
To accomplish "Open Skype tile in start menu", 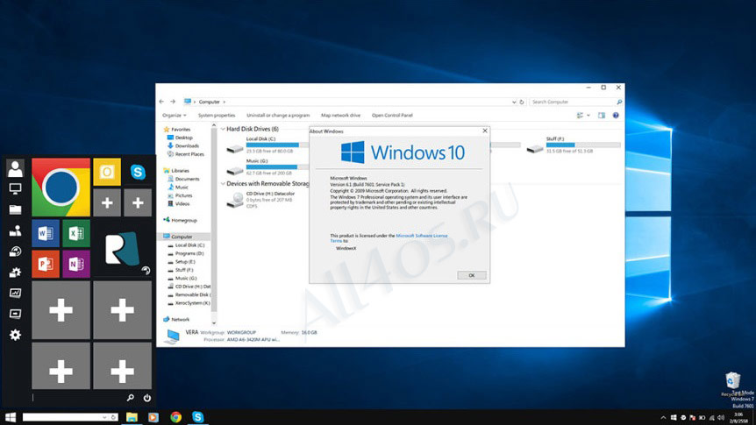I will pos(138,172).
